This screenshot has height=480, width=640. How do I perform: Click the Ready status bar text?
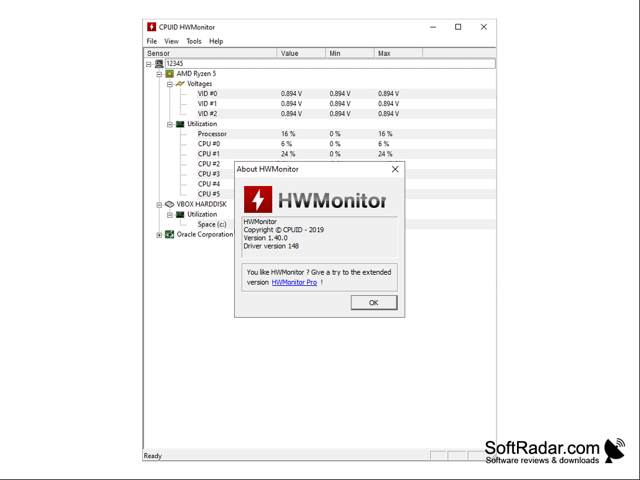point(152,456)
